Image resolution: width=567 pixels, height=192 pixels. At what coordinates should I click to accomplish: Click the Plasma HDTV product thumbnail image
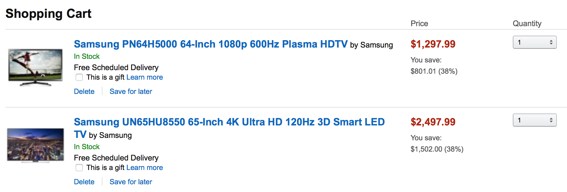click(x=35, y=67)
